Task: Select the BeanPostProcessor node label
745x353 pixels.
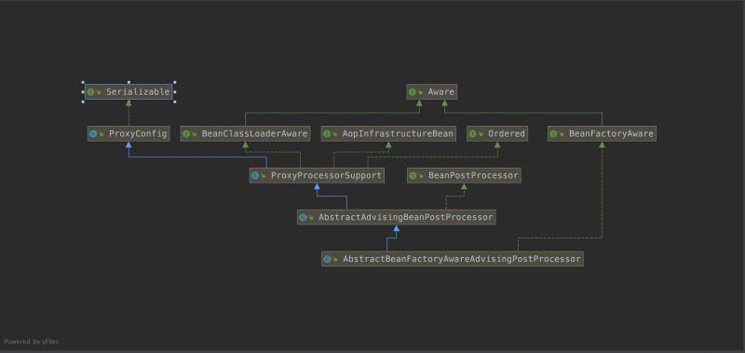Action: point(473,176)
